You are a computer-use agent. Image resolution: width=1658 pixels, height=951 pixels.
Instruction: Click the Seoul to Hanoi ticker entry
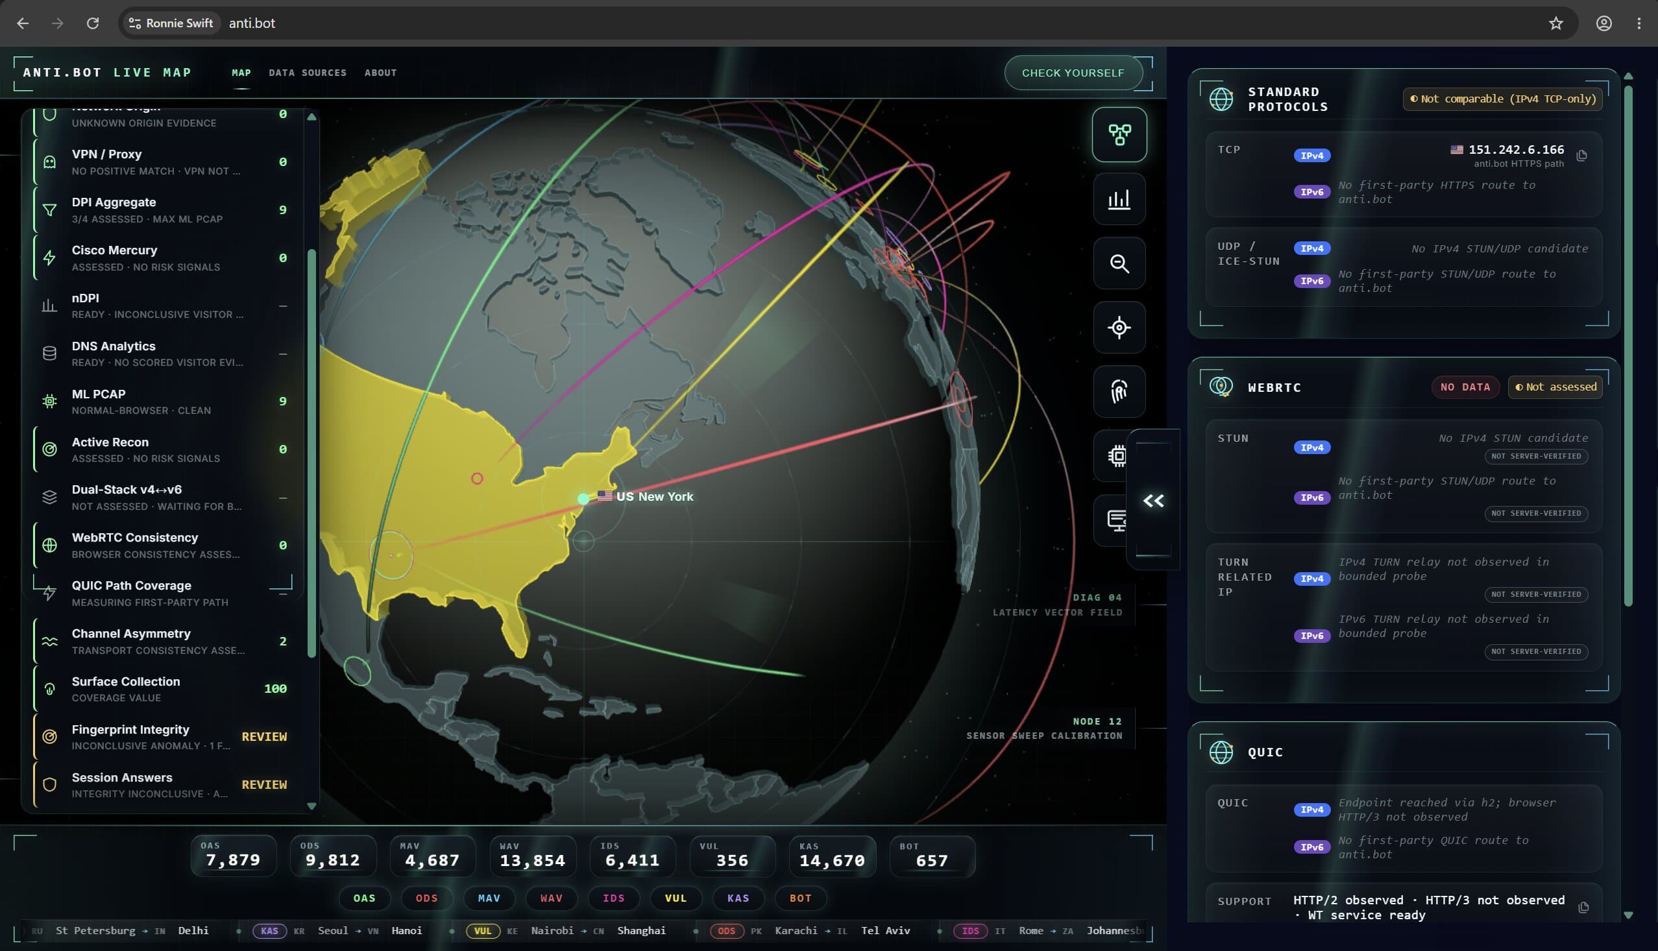pyautogui.click(x=337, y=931)
